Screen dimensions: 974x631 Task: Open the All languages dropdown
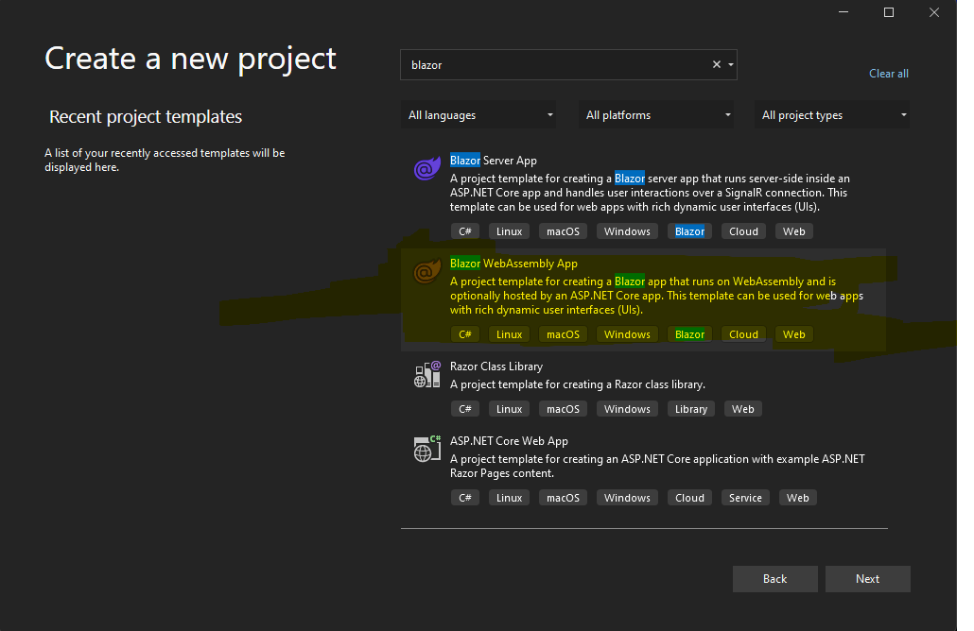click(478, 115)
